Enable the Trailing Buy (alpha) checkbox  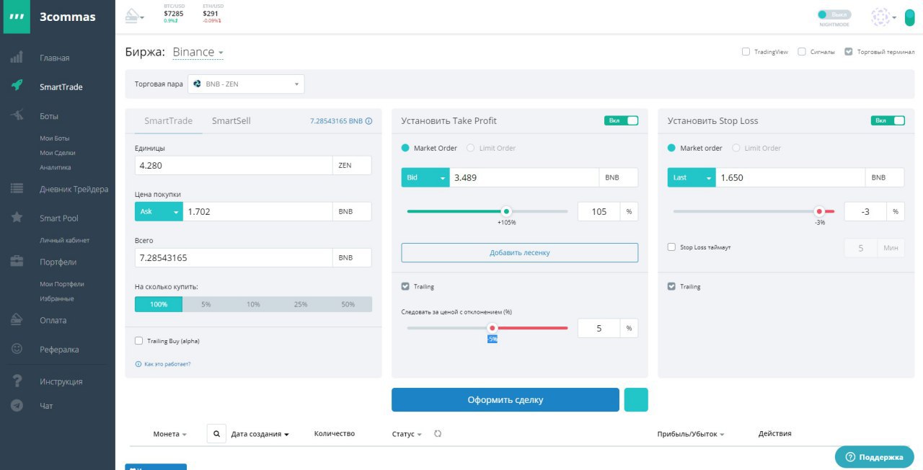pos(138,340)
